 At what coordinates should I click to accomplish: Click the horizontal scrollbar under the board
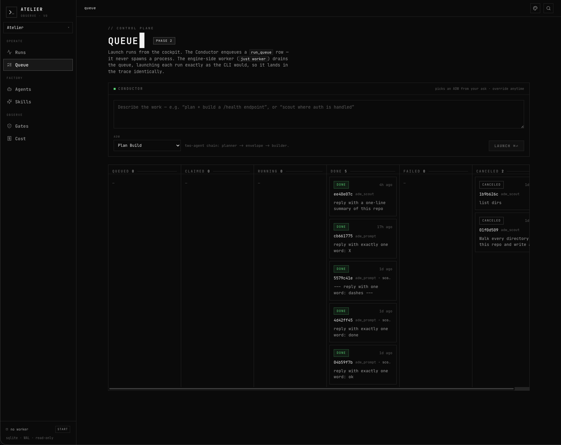tap(311, 389)
